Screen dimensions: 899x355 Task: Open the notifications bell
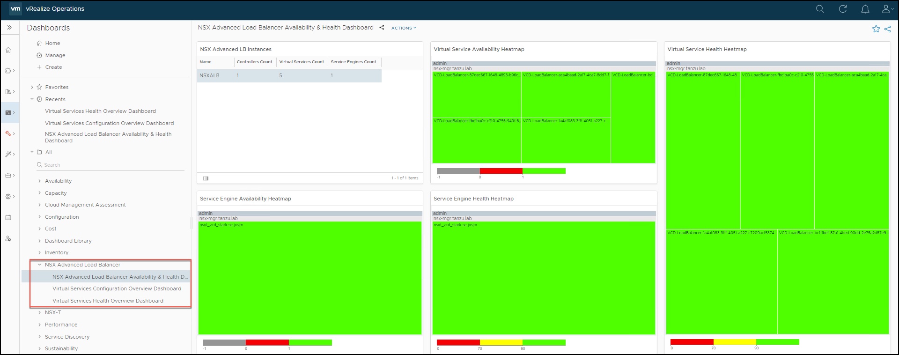(x=865, y=9)
